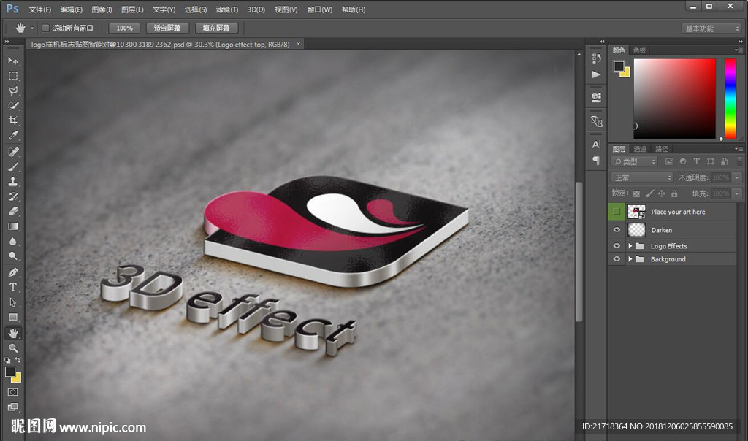Image resolution: width=748 pixels, height=441 pixels.
Task: Switch to the Channels tab
Action: 640,149
